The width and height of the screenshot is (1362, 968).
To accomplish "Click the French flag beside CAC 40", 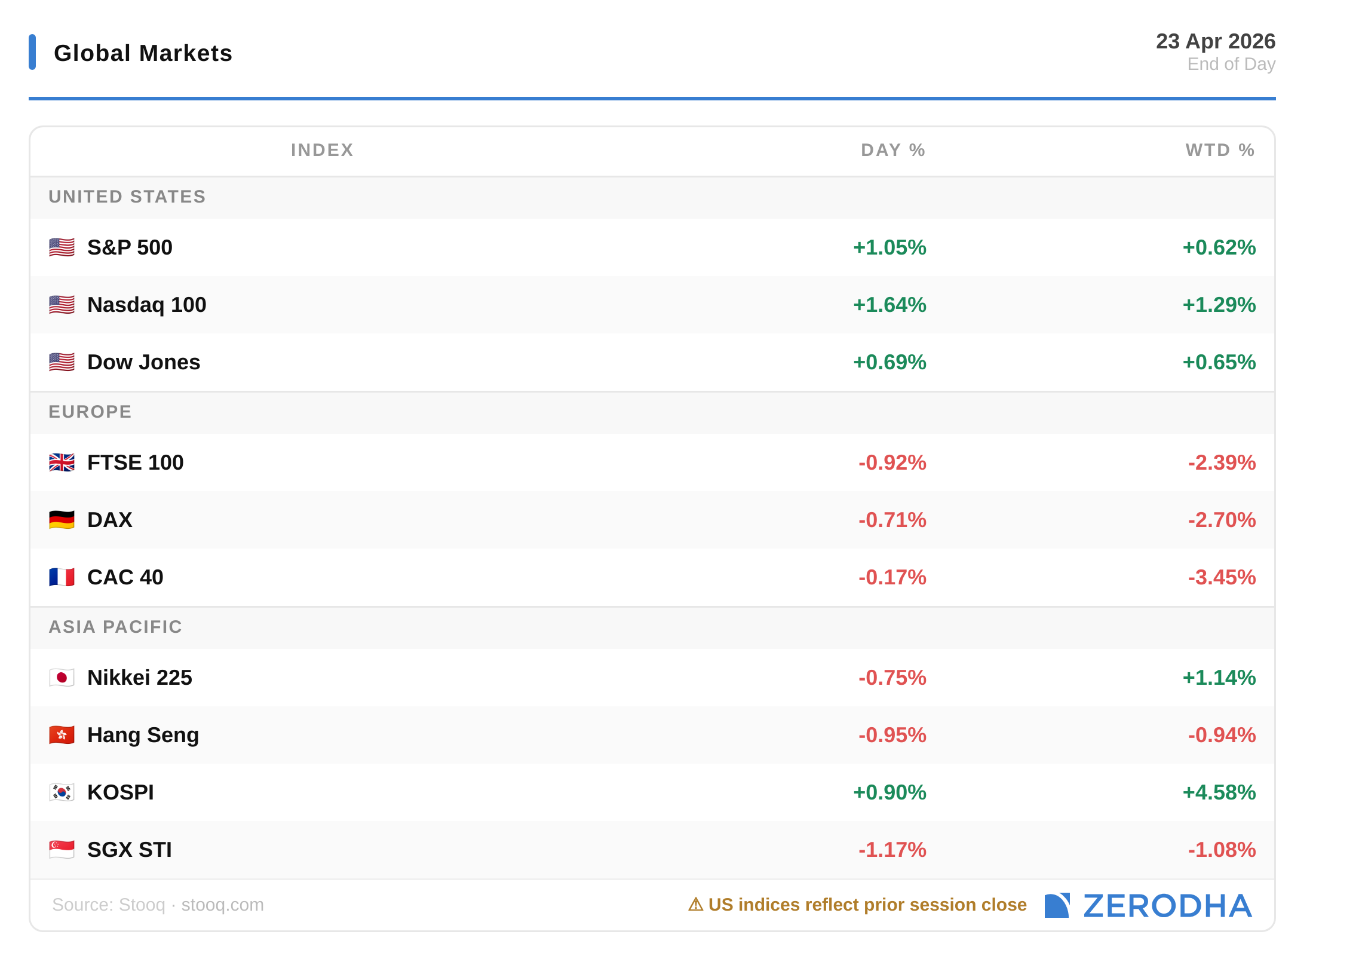I will click(x=62, y=577).
